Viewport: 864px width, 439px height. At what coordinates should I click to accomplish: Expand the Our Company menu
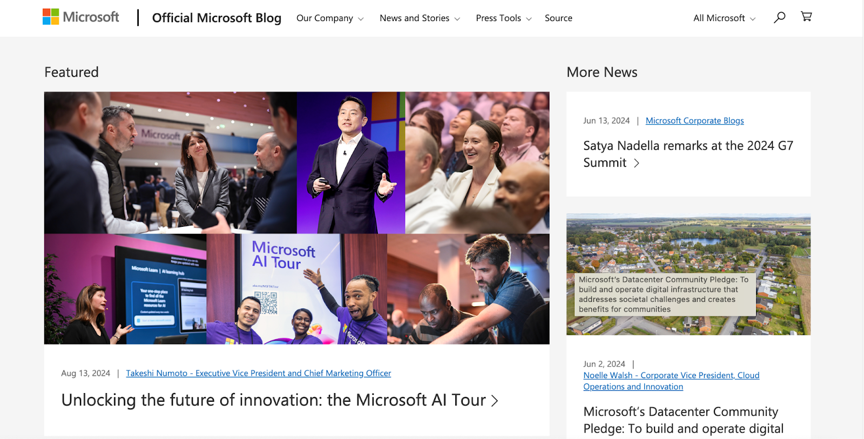point(330,18)
